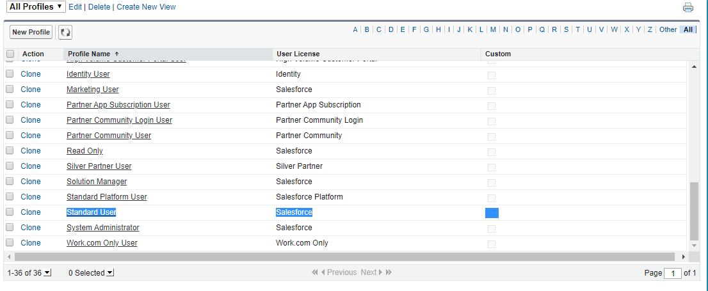
Task: Filter profiles by letter S
Action: [x=566, y=29]
